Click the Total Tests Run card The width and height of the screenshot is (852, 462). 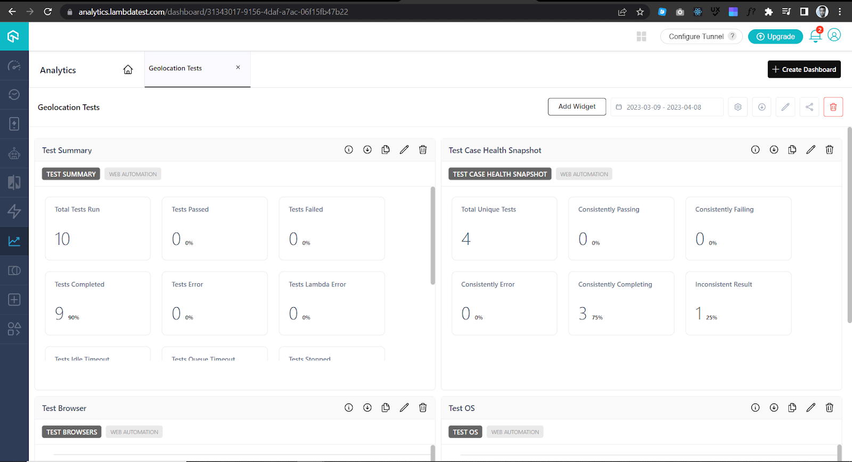(x=98, y=228)
